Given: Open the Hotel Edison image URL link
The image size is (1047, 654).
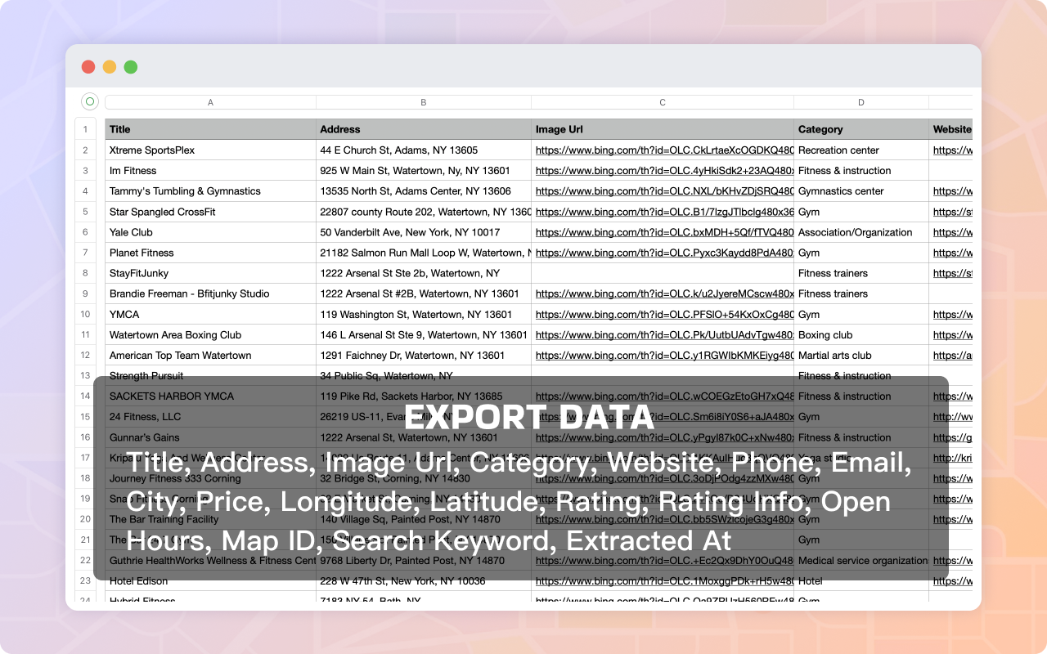Looking at the screenshot, I should pos(664,581).
